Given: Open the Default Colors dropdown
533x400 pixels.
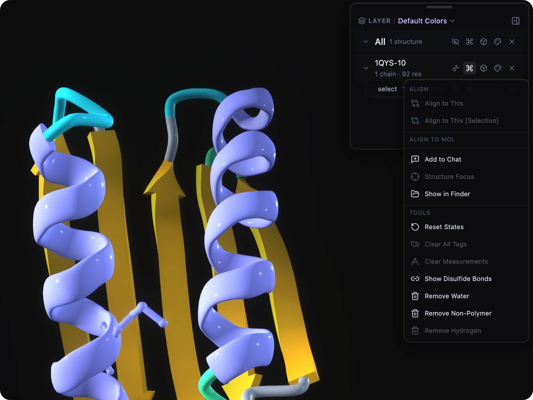Looking at the screenshot, I should tap(426, 21).
